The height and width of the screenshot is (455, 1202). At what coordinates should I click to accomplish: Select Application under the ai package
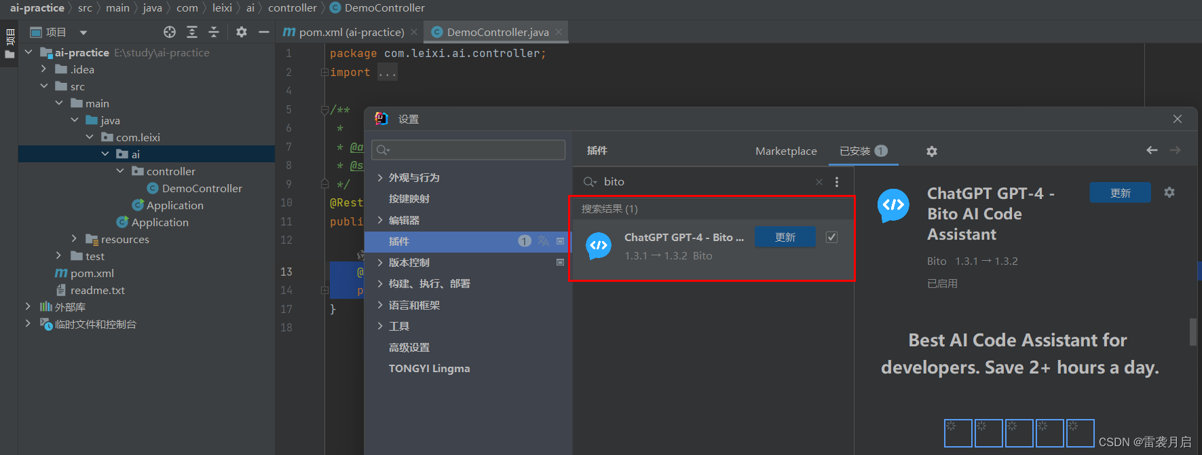click(159, 222)
